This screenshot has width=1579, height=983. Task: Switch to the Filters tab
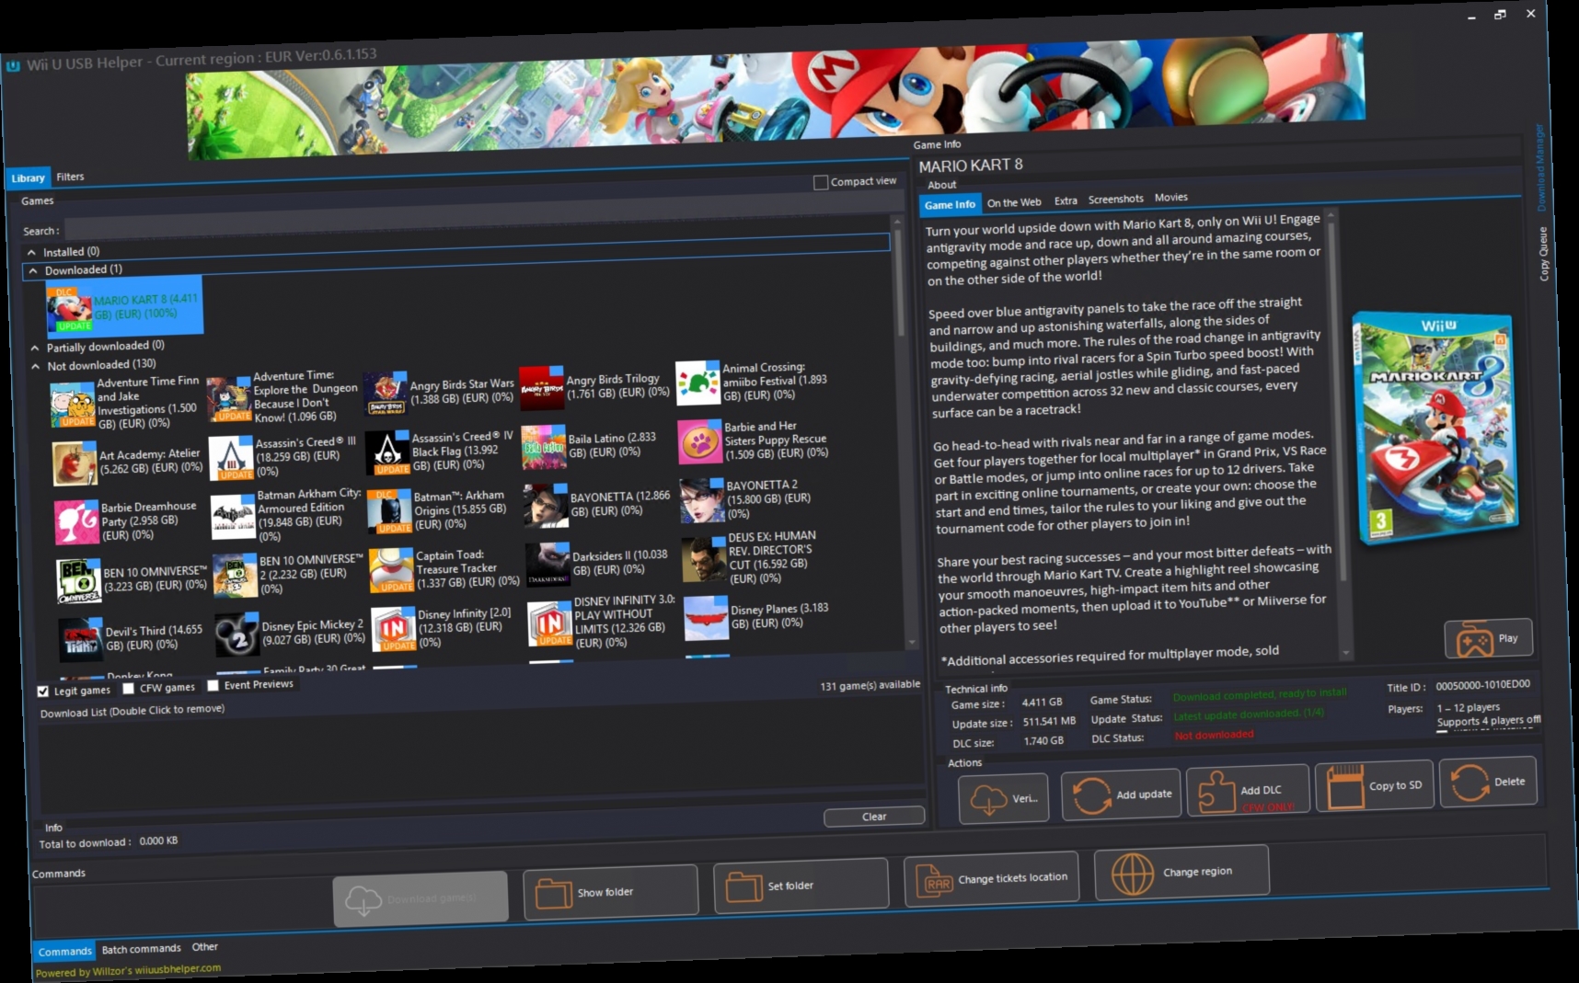pyautogui.click(x=71, y=177)
